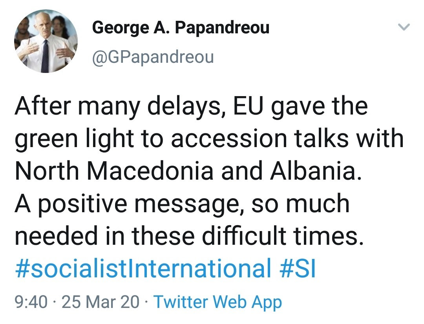Click the 'A positive message' tweet line
The height and width of the screenshot is (324, 424).
pos(182,204)
